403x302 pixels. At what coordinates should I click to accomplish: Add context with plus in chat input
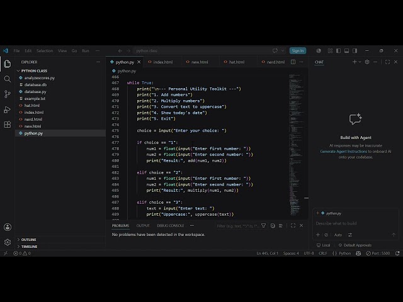click(x=318, y=235)
